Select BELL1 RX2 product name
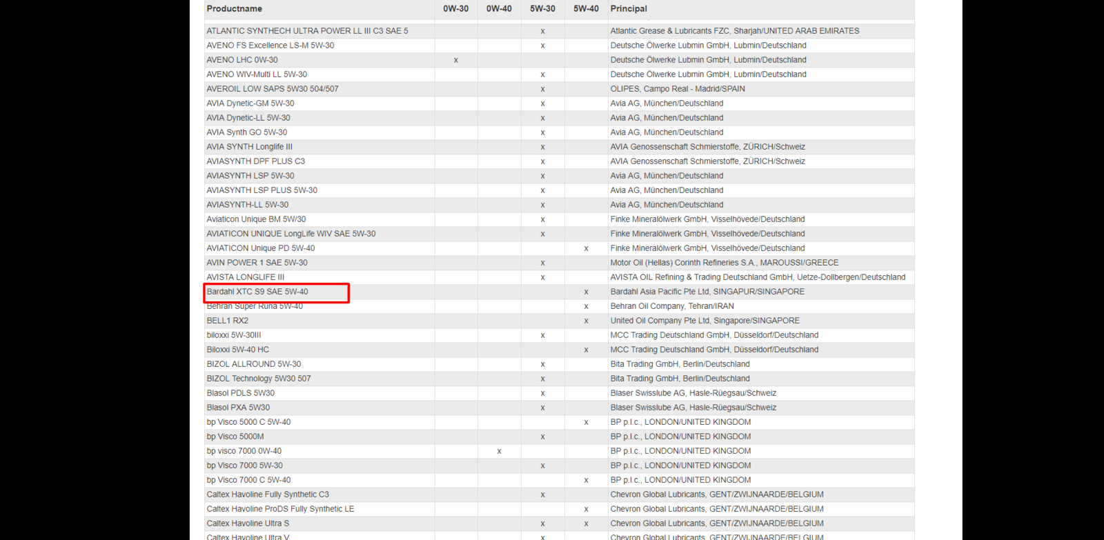Screen dimensions: 1104x540 tap(228, 321)
